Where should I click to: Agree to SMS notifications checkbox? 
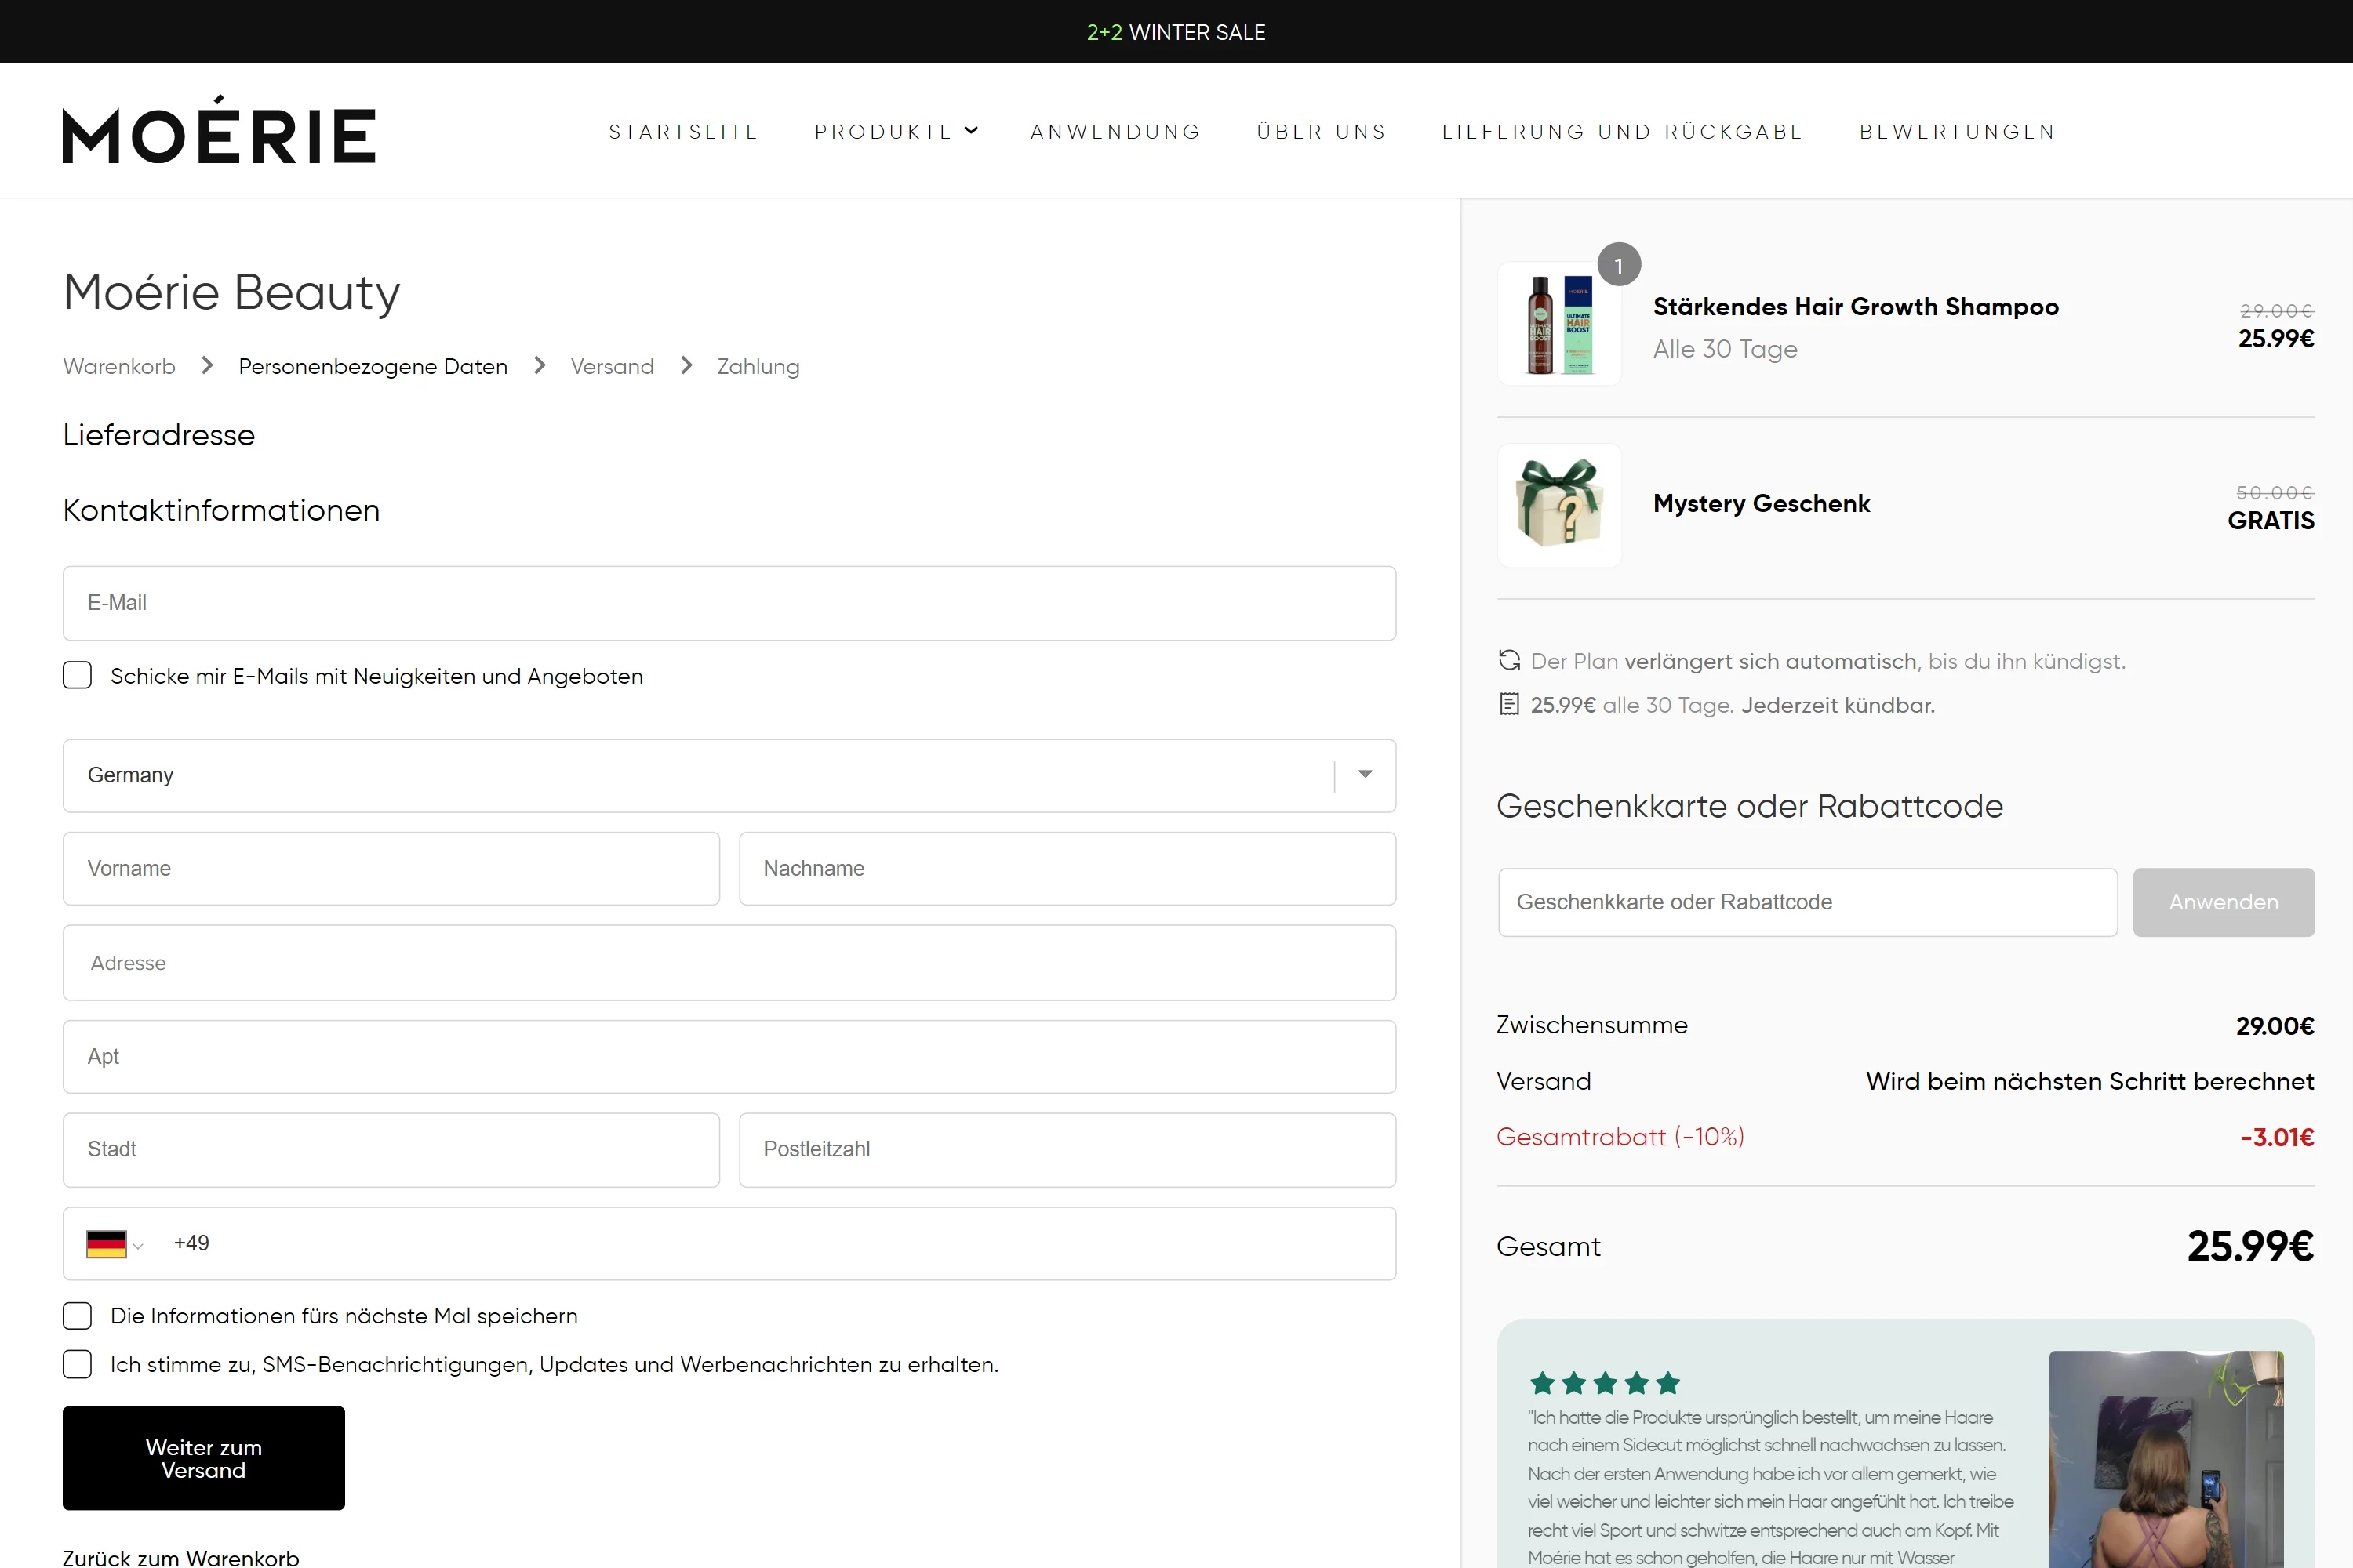77,1364
